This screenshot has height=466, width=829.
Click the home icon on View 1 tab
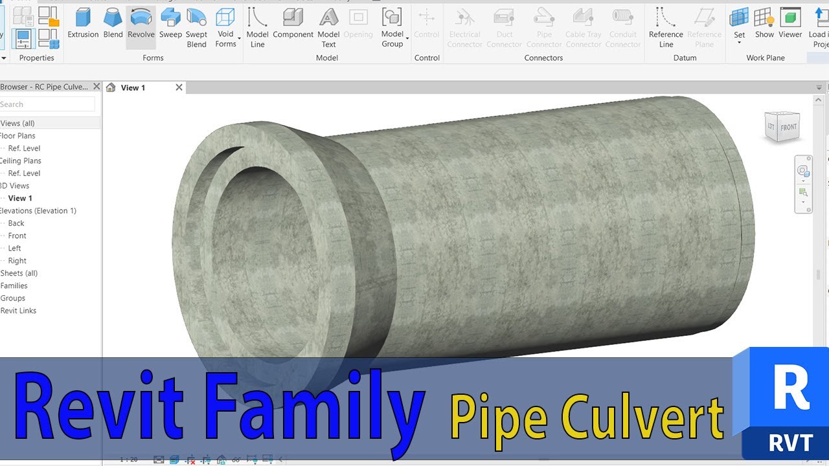[111, 87]
